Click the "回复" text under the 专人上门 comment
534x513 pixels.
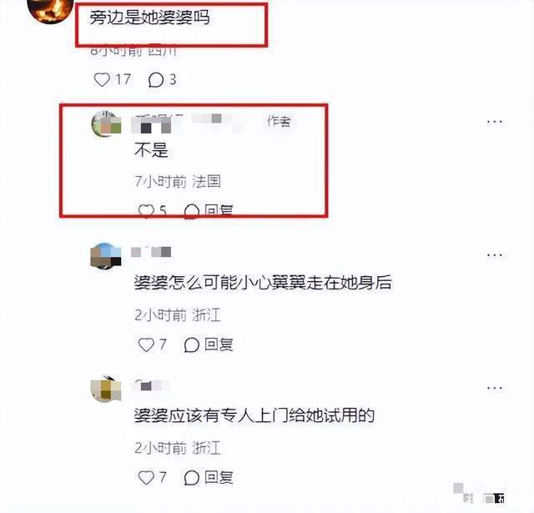click(219, 477)
